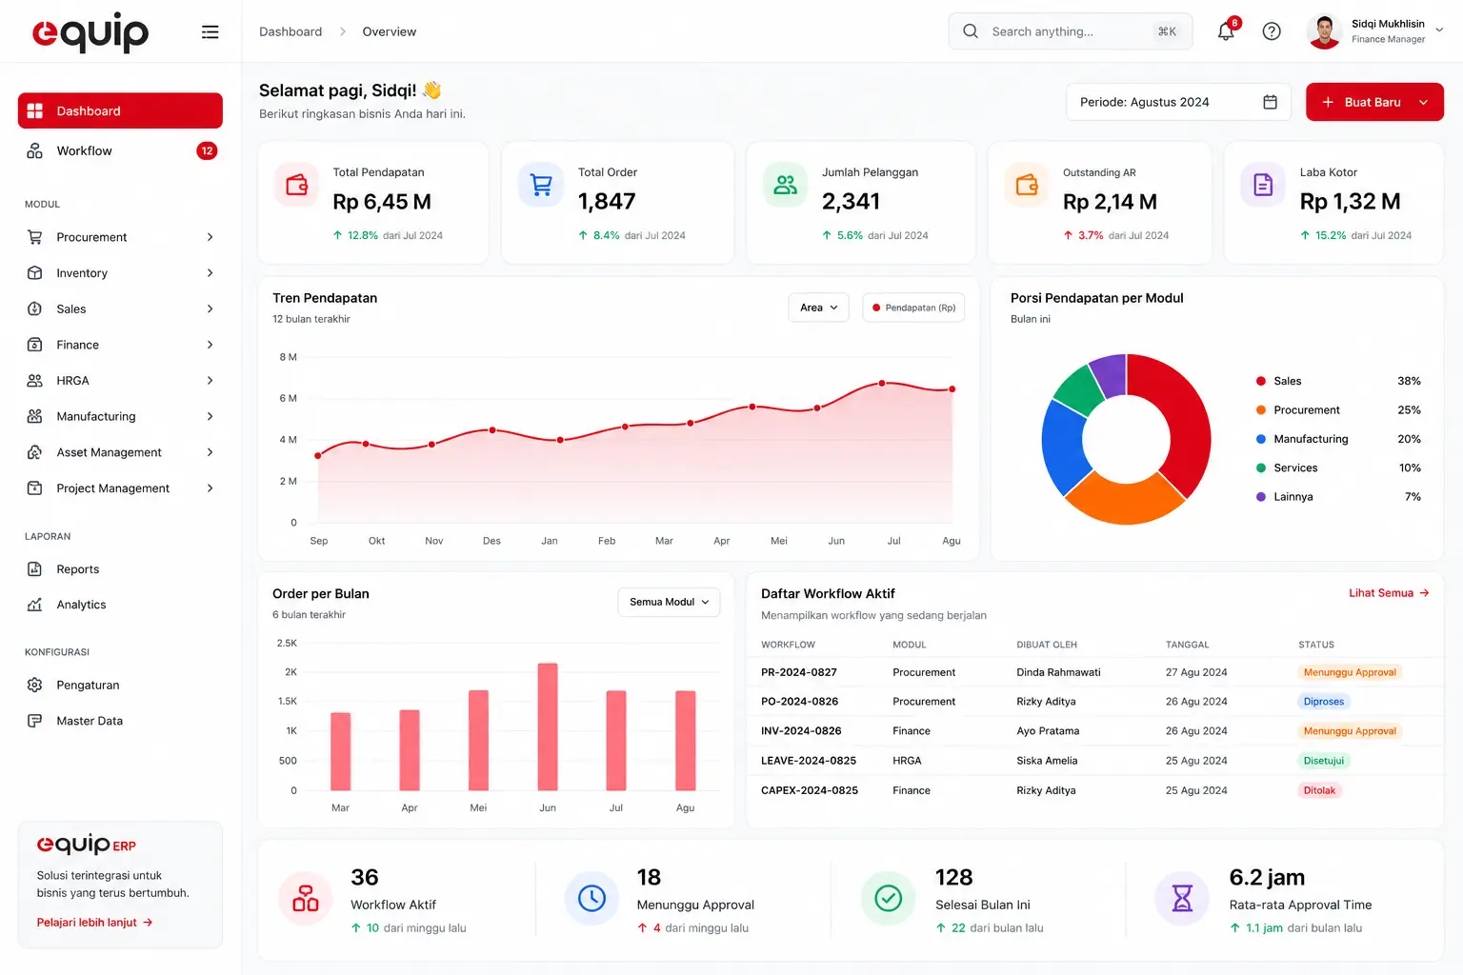Click the Asset Management icon in sidebar
This screenshot has width=1463, height=975.
click(x=35, y=452)
